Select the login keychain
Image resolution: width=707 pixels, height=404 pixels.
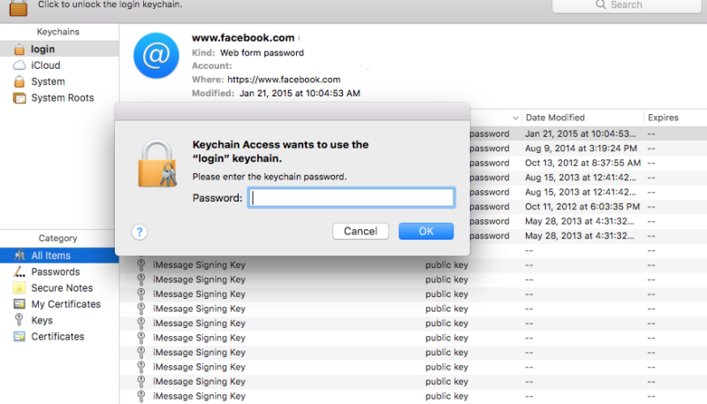click(42, 50)
